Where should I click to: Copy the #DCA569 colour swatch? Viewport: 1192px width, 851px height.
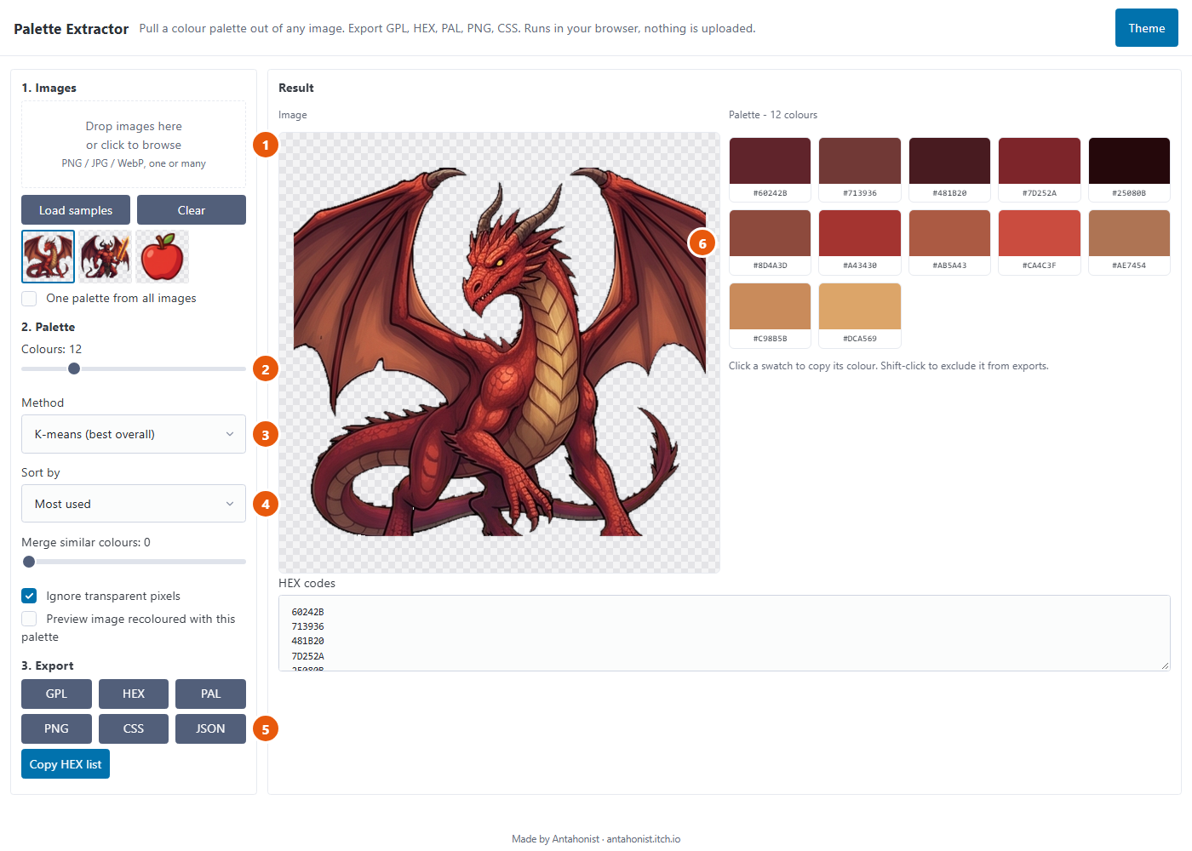860,316
